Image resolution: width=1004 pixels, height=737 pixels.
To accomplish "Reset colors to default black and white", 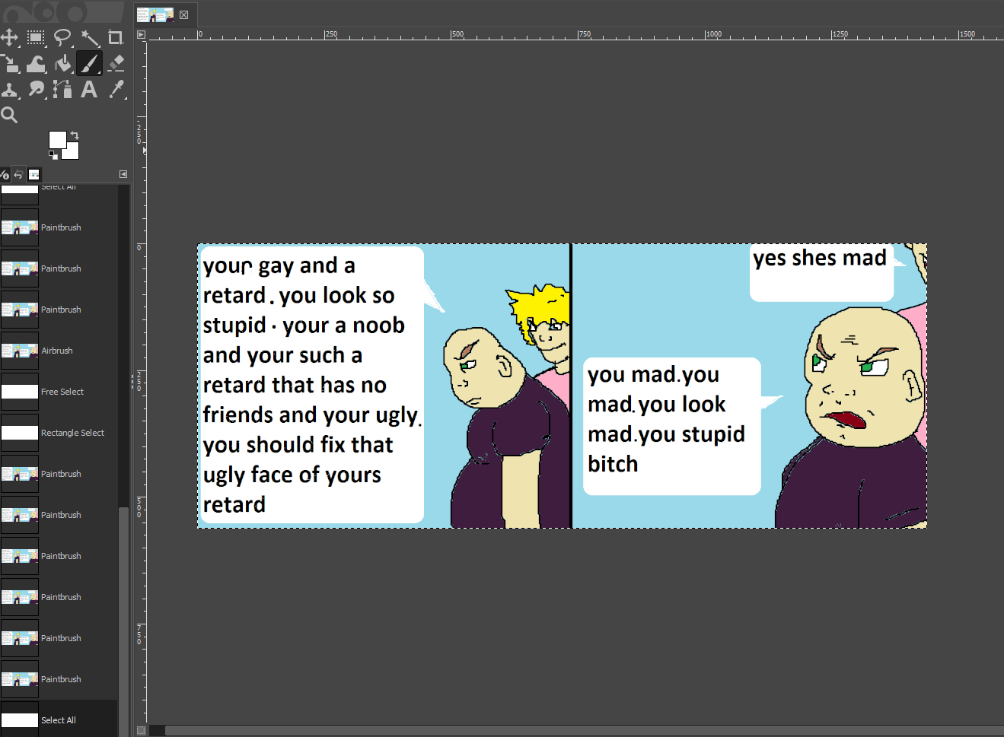I will click(x=53, y=155).
